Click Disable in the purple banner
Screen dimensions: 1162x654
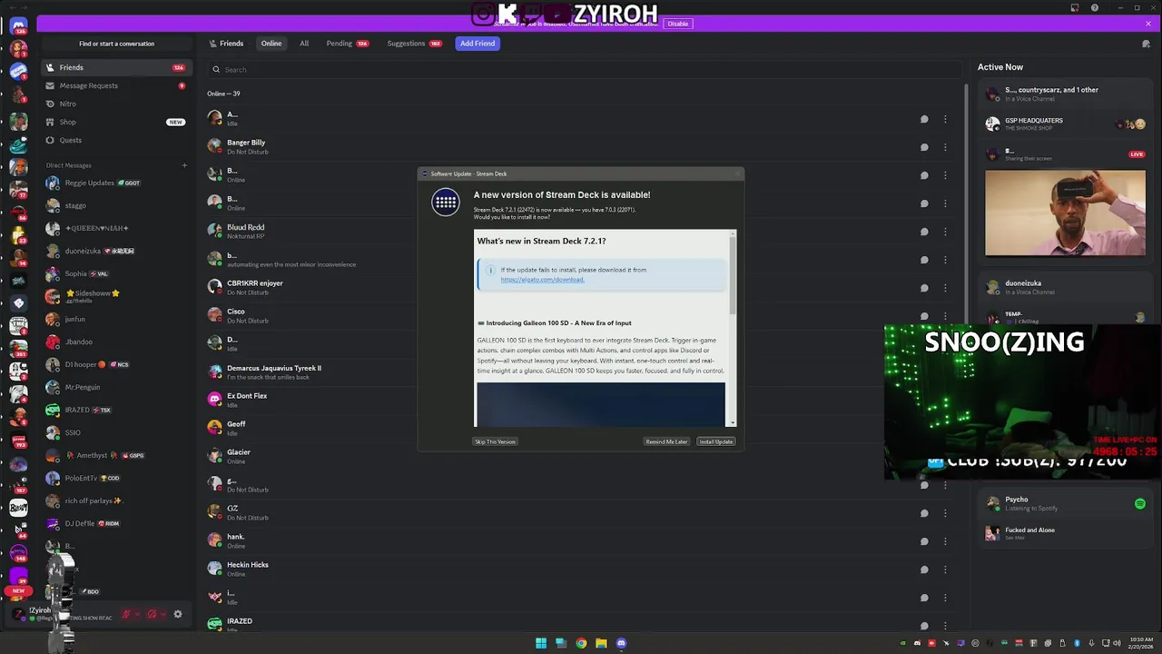678,24
